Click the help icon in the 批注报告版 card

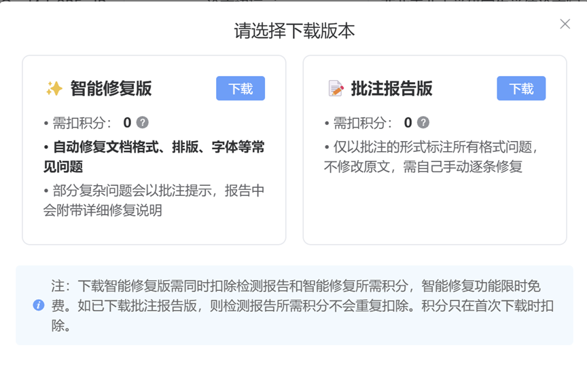click(423, 123)
